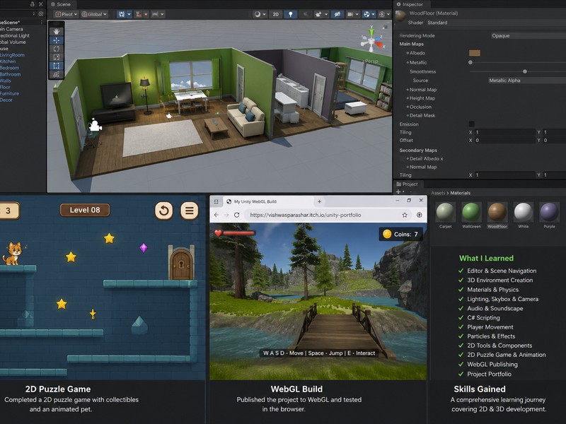Open the Pivot dropdown
566x424 pixels.
66,14
